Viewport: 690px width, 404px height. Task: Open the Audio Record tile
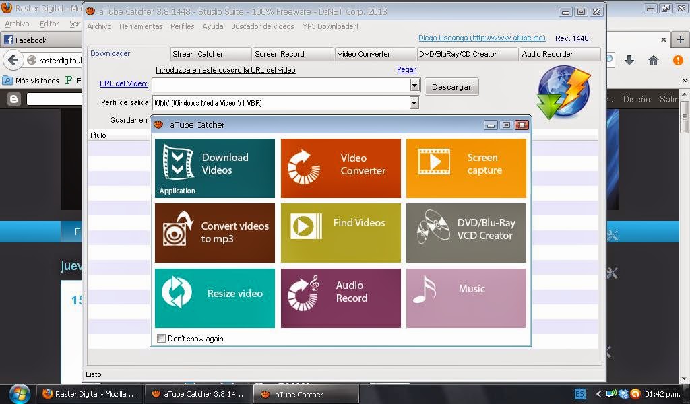[x=340, y=298]
